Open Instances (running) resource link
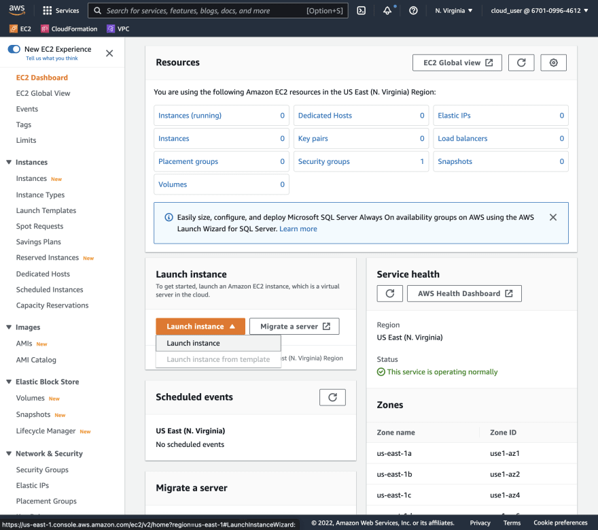This screenshot has height=530, width=598. [190, 115]
